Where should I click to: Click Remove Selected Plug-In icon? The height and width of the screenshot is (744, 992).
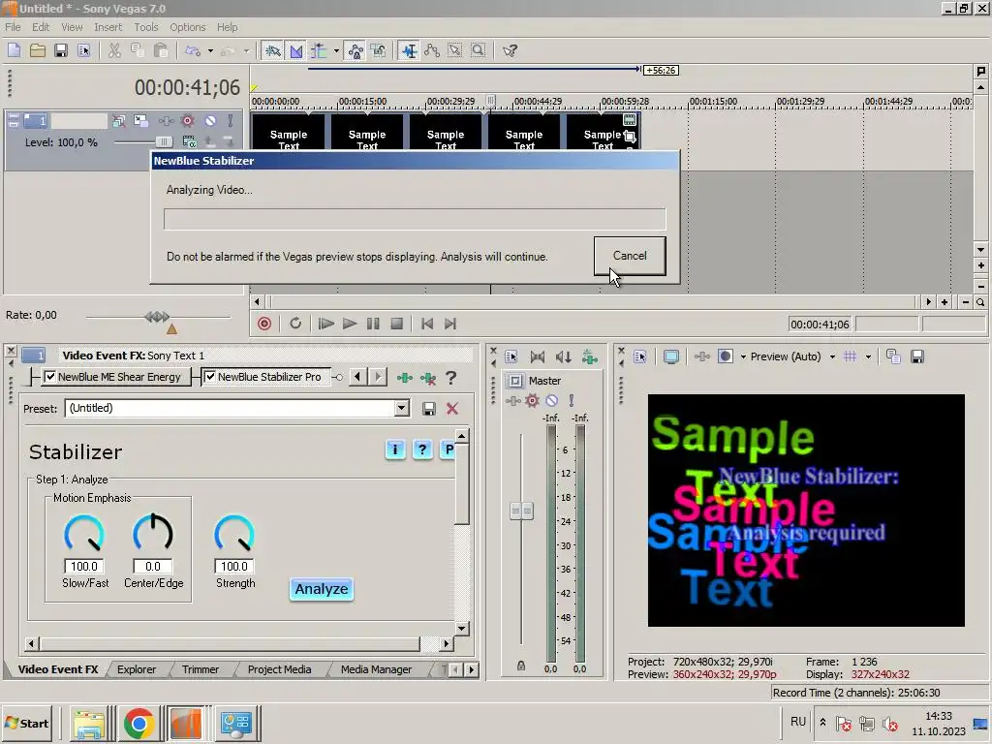(x=428, y=379)
